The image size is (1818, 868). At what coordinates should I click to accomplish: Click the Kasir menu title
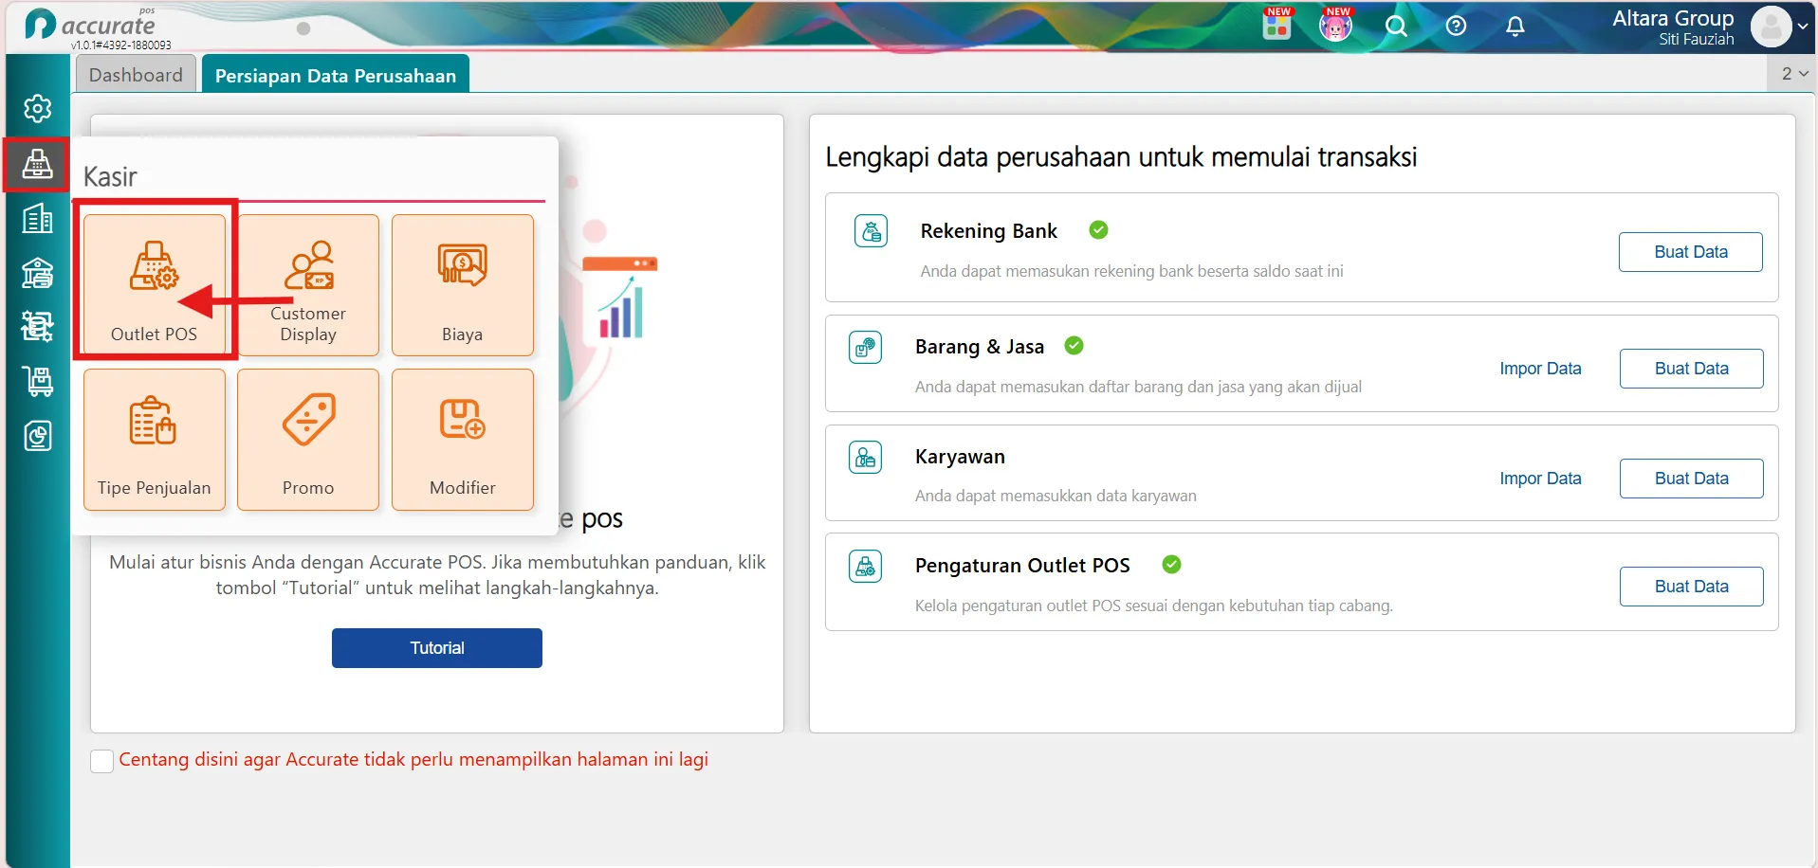point(110,177)
